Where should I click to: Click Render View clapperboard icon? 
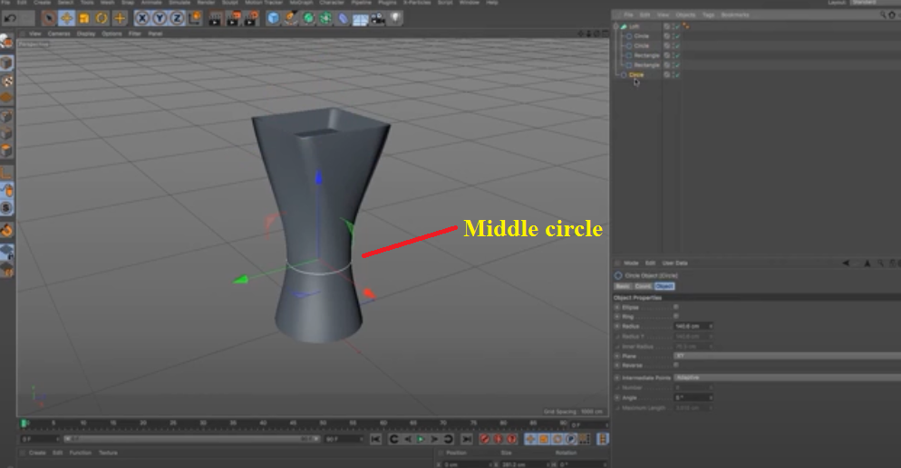[x=215, y=18]
